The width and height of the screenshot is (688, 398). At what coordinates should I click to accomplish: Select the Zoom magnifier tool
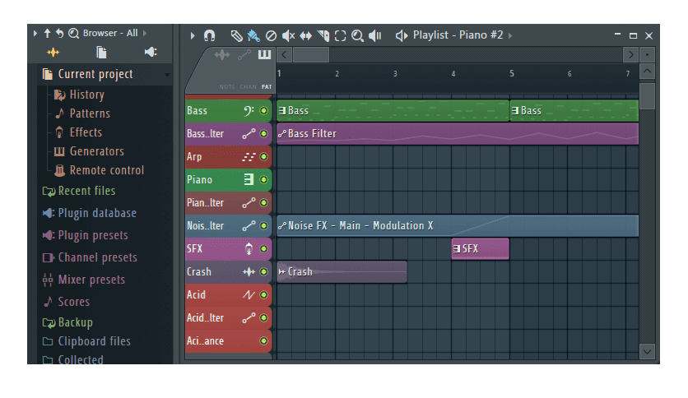click(x=357, y=35)
